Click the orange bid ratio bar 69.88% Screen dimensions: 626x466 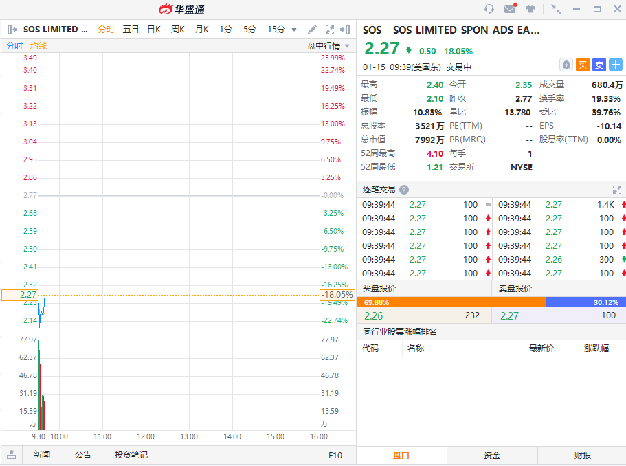451,302
